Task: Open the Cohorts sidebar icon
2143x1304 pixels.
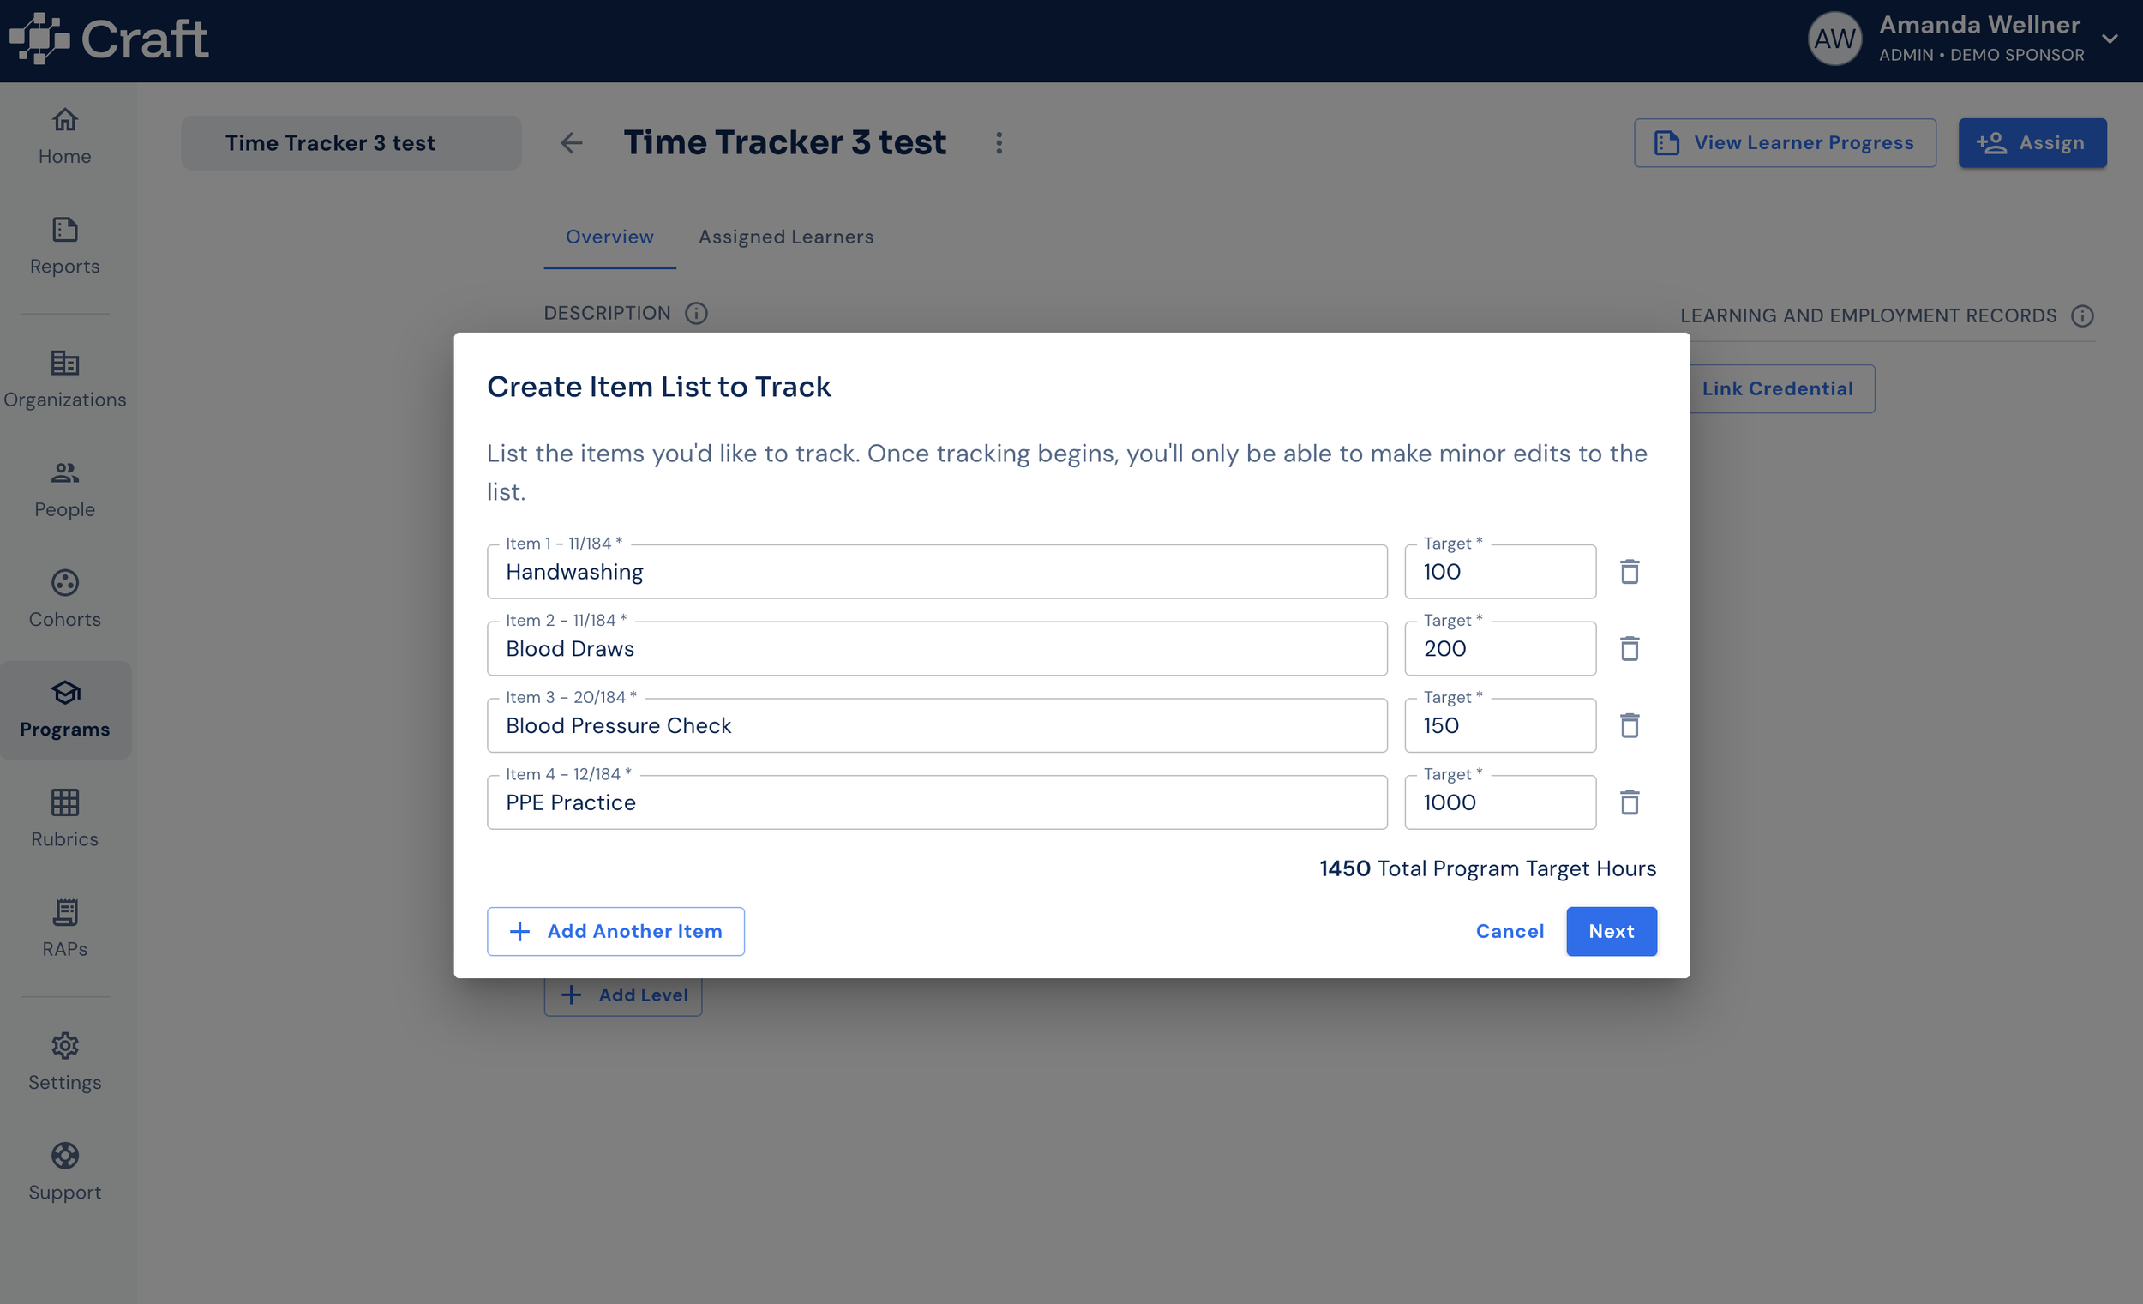Action: [x=64, y=598]
